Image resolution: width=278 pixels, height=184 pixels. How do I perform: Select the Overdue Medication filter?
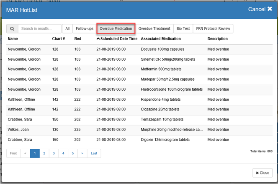coord(116,29)
